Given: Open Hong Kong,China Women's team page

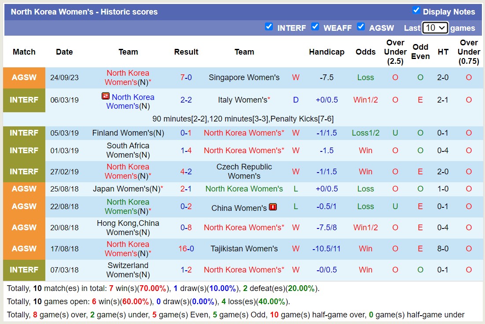Looking at the screenshot, I should click(128, 228).
